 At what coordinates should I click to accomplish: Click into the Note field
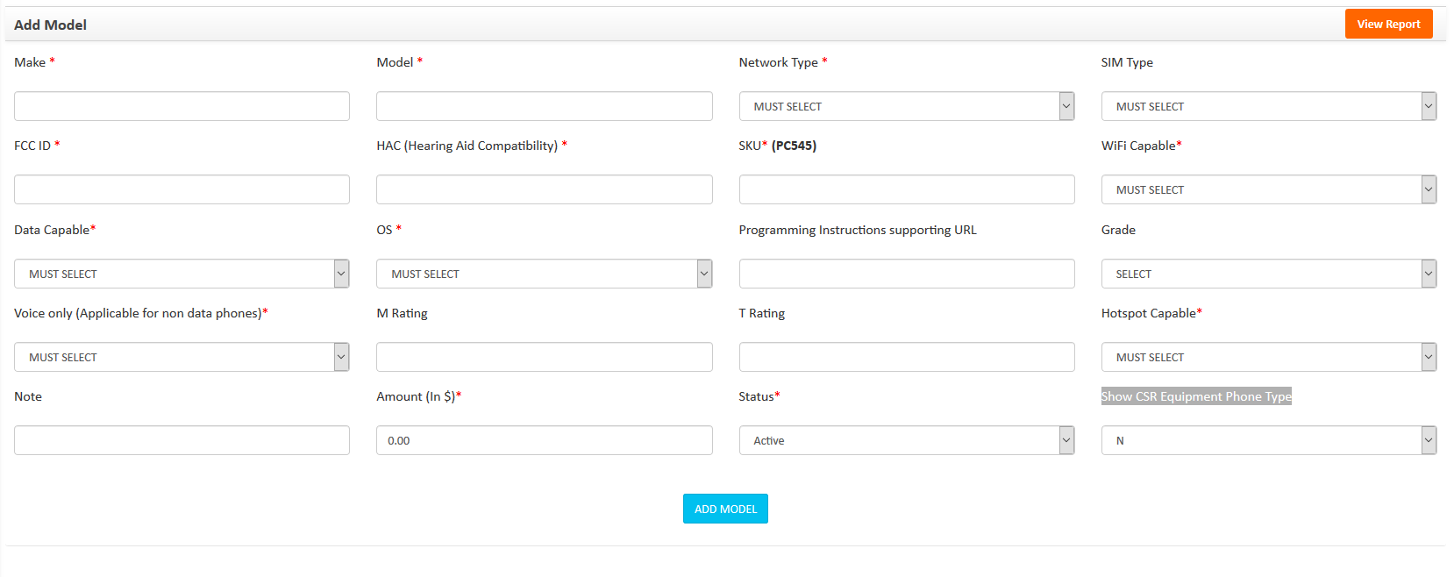pyautogui.click(x=182, y=440)
